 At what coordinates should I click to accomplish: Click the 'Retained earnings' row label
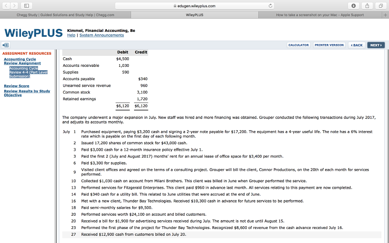[x=79, y=99]
